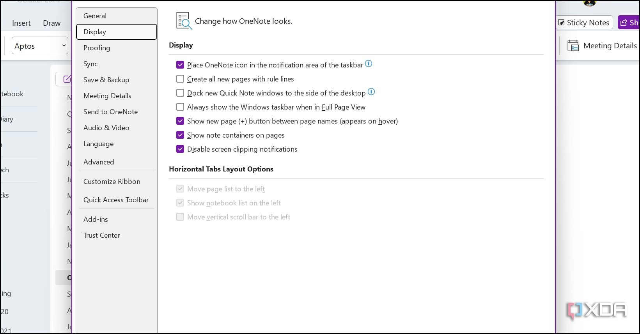
Task: Click the new page pencil icon
Action: click(x=67, y=79)
